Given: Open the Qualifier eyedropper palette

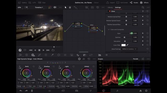Looking at the screenshot, I should coord(52,55).
